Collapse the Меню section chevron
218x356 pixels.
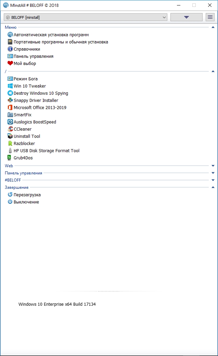tap(213, 27)
